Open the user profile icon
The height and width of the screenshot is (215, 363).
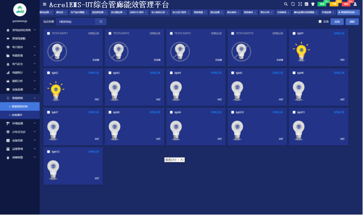coord(355,4)
